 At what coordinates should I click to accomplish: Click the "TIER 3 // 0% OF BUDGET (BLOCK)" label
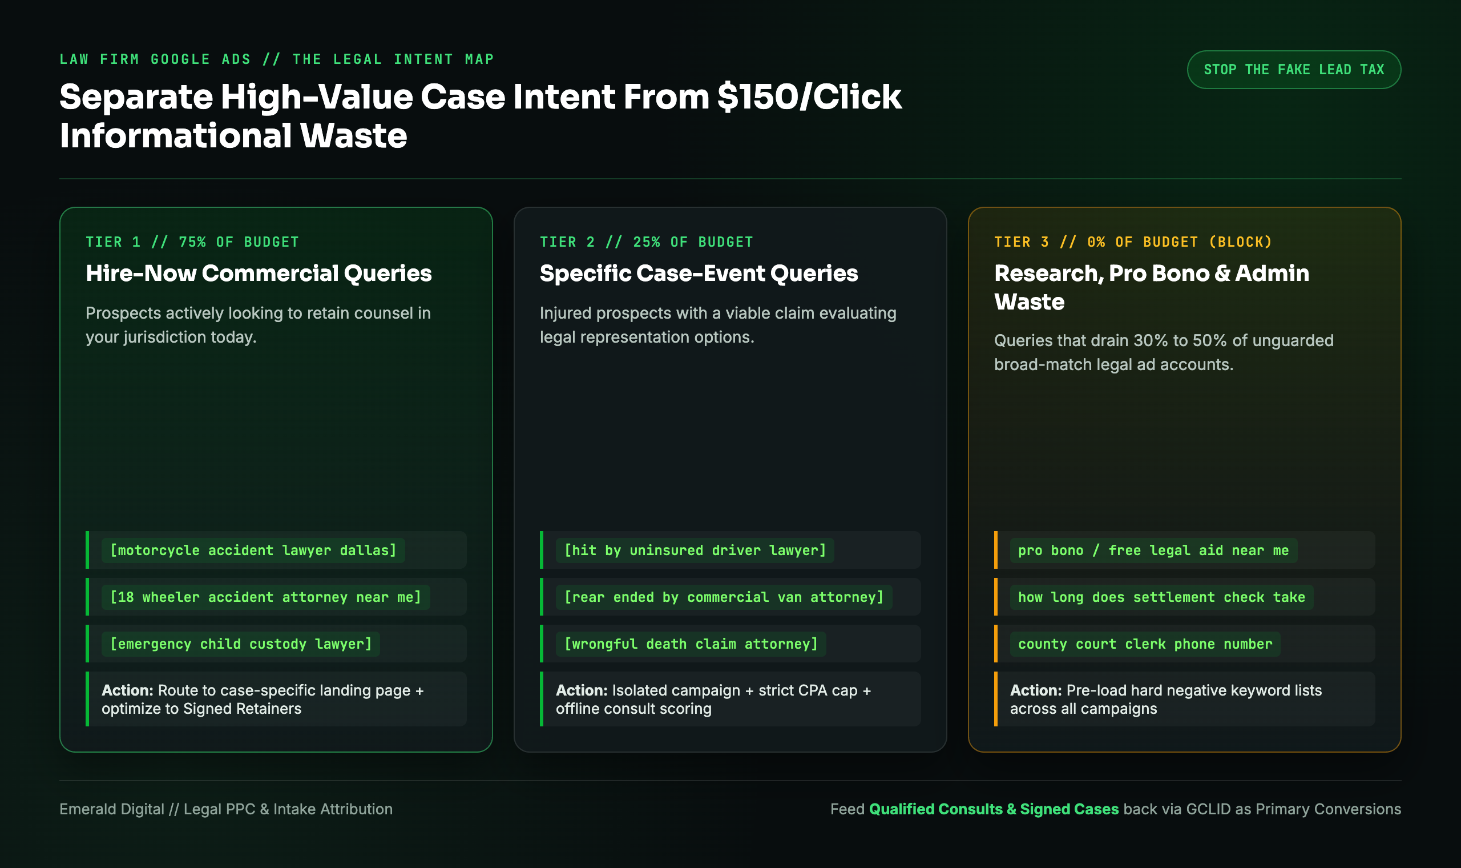(x=1133, y=242)
